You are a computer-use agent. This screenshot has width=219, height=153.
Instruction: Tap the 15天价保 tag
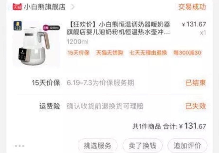click(x=78, y=53)
